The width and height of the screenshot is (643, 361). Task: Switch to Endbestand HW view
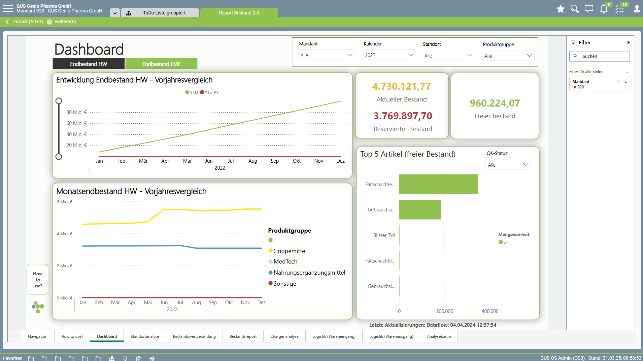(89, 64)
